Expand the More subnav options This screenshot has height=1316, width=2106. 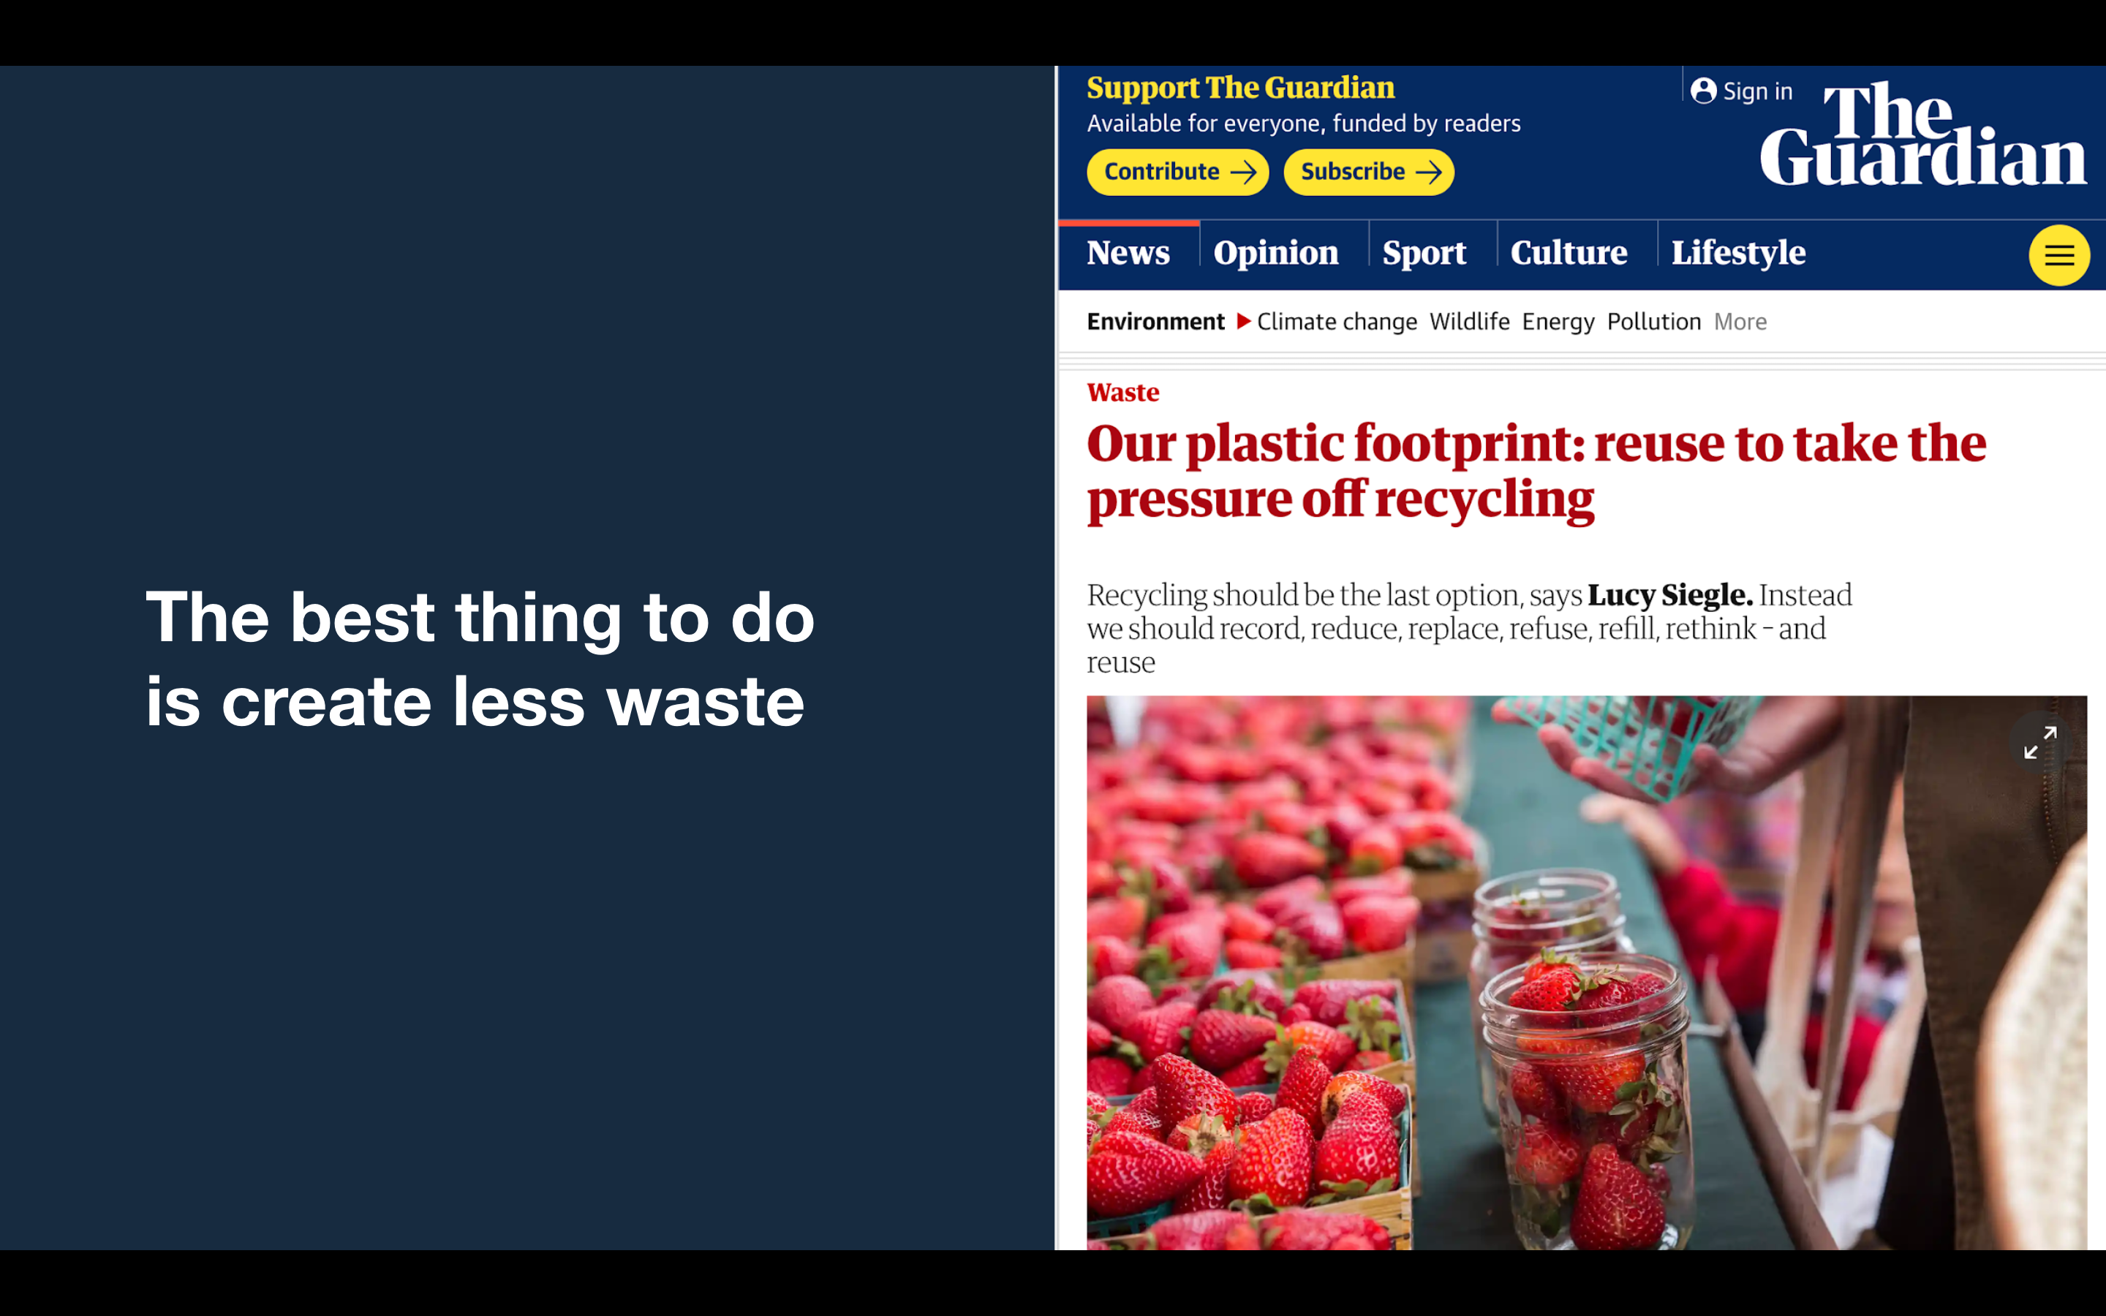click(1740, 322)
